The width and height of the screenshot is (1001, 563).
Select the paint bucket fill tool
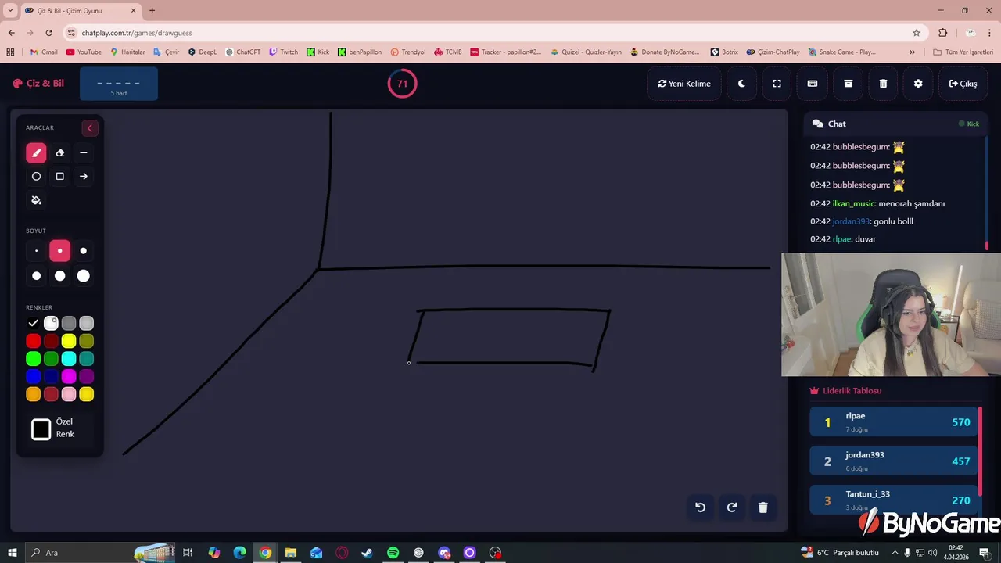click(x=36, y=200)
